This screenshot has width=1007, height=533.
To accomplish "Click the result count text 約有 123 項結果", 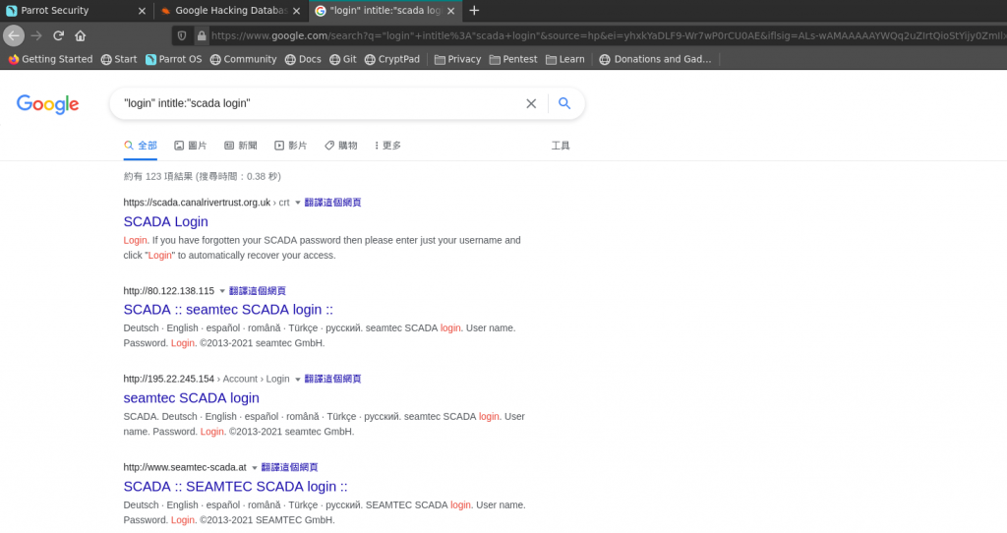I will point(158,177).
